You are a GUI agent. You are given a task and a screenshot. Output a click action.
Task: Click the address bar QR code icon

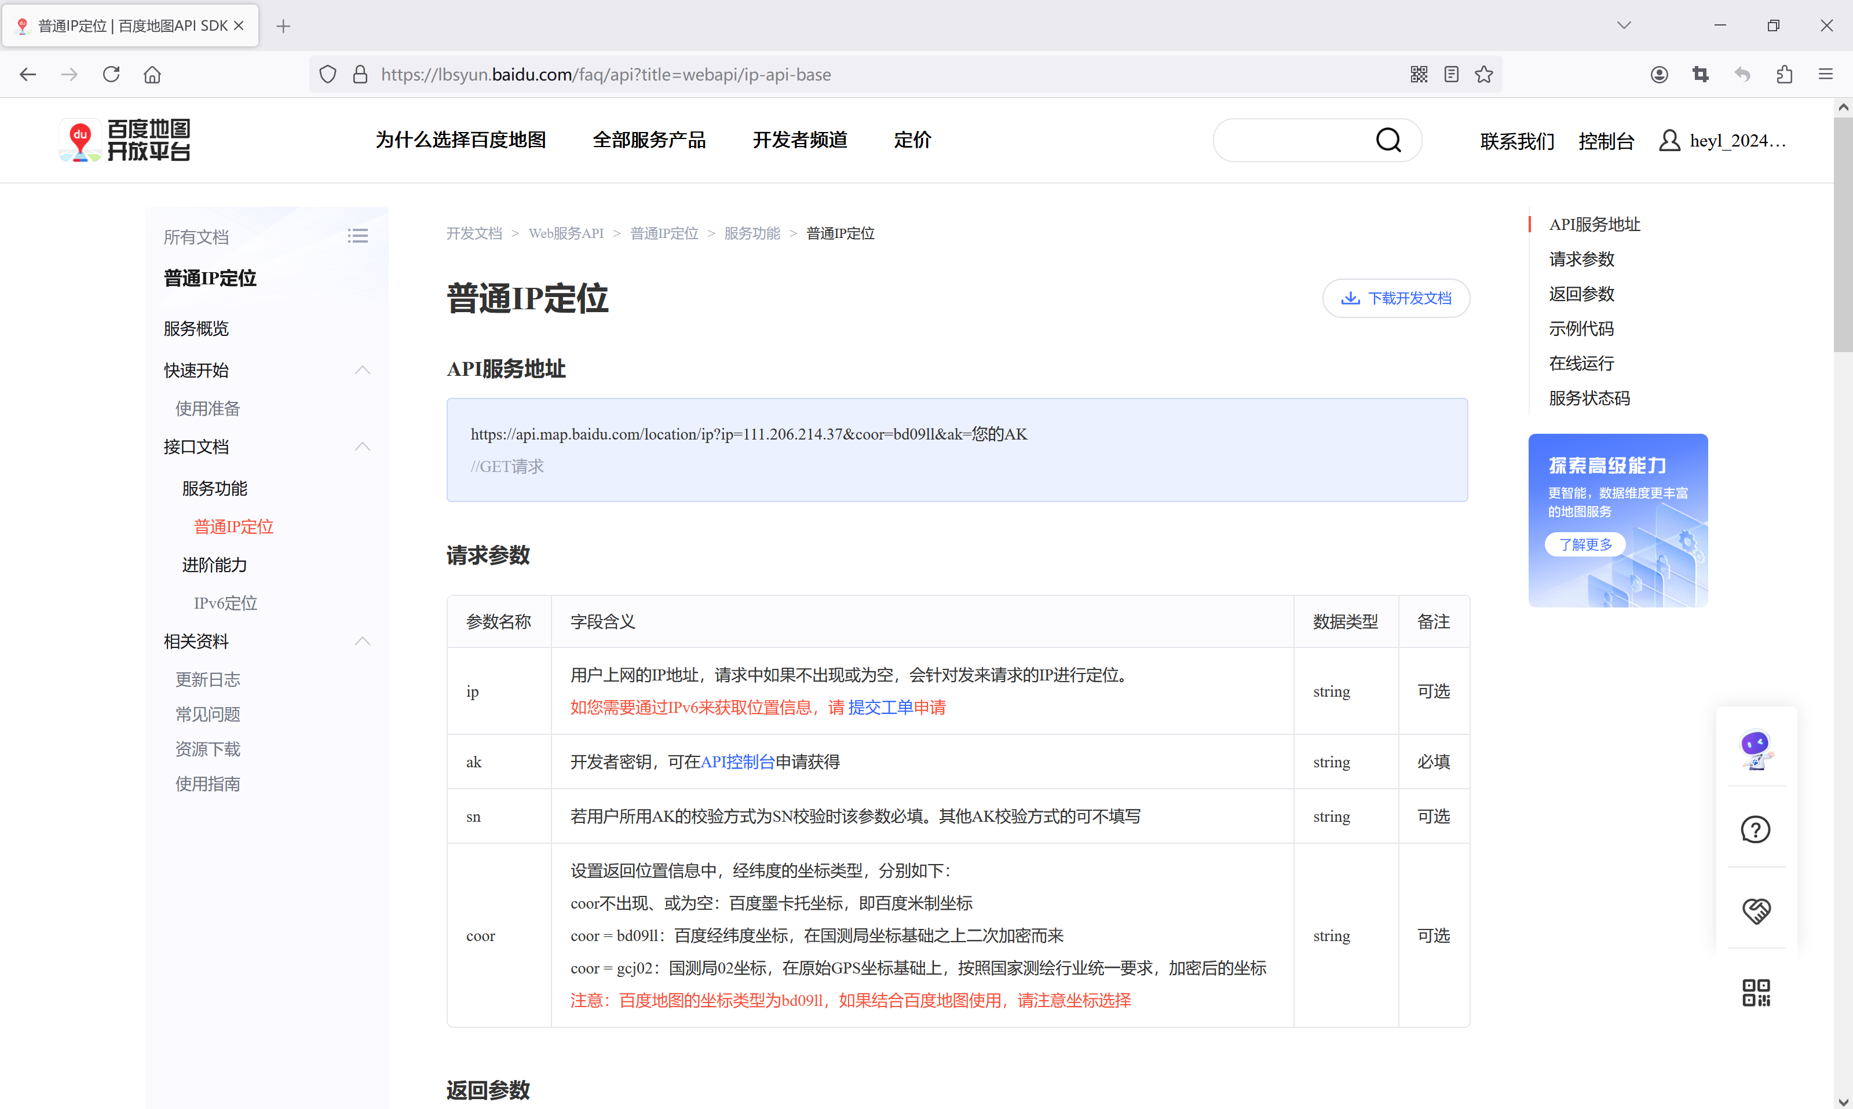click(x=1419, y=74)
